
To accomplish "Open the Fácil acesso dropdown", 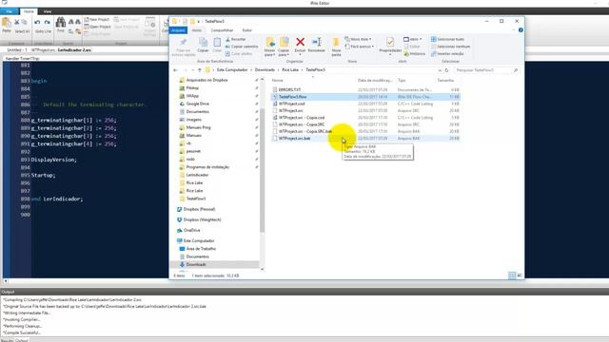I will (360, 47).
